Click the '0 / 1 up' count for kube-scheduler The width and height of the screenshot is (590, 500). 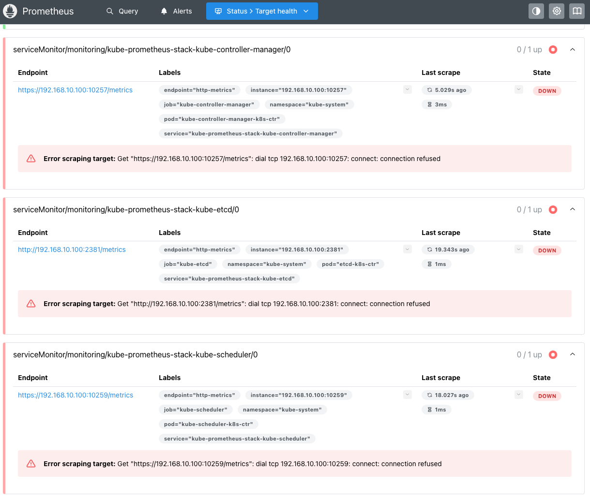[529, 354]
